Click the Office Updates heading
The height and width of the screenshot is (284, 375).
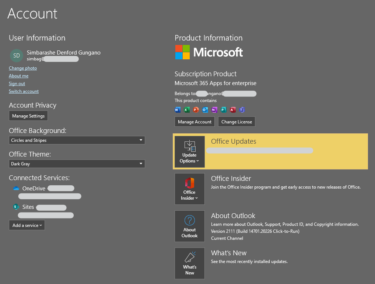click(234, 141)
